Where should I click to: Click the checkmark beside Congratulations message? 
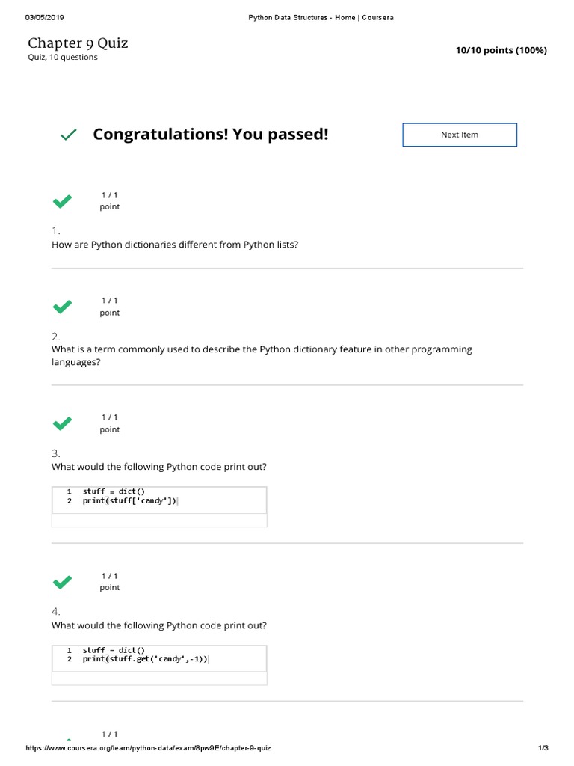[x=68, y=135]
